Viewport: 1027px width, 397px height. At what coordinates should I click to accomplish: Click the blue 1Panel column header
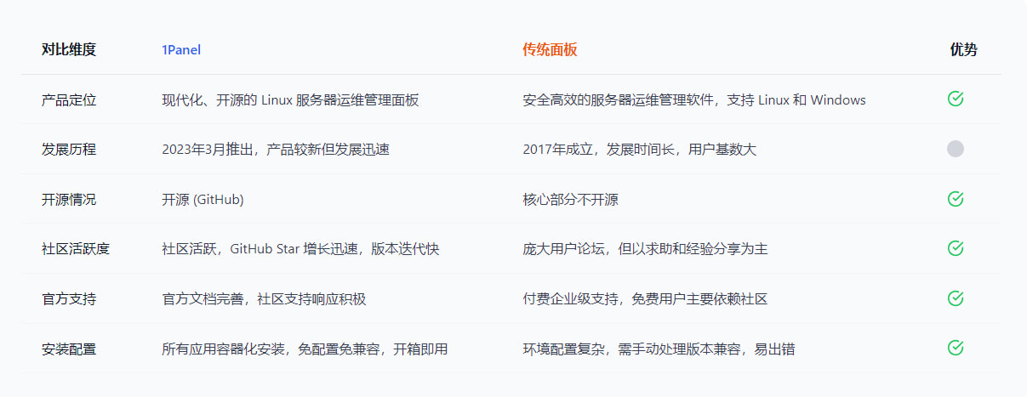pyautogui.click(x=181, y=49)
